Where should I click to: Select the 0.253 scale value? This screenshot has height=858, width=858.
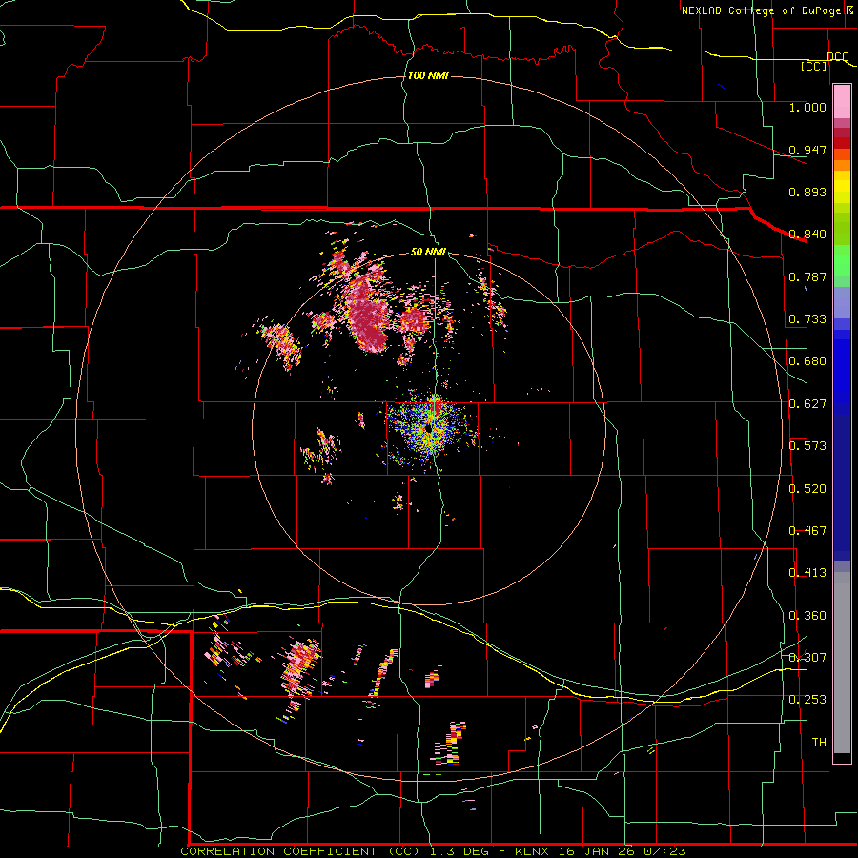click(x=807, y=700)
